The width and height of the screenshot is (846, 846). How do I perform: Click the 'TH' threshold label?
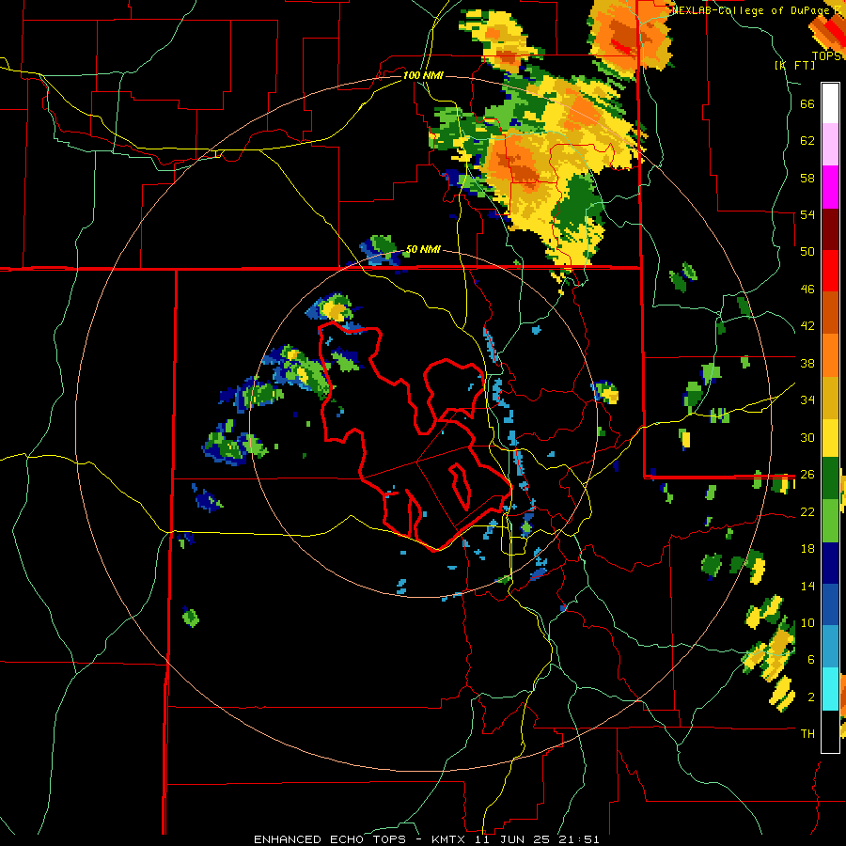(x=807, y=734)
